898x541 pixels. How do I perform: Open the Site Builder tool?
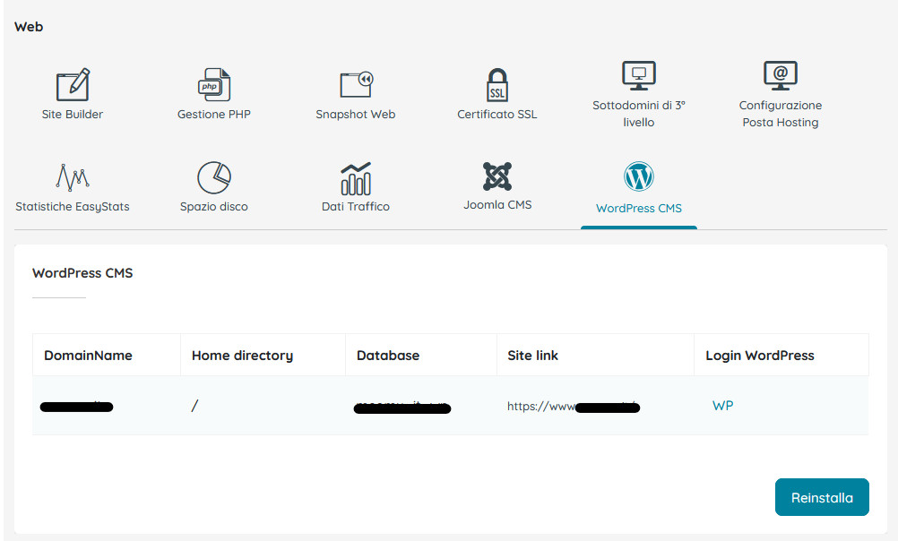[x=72, y=90]
